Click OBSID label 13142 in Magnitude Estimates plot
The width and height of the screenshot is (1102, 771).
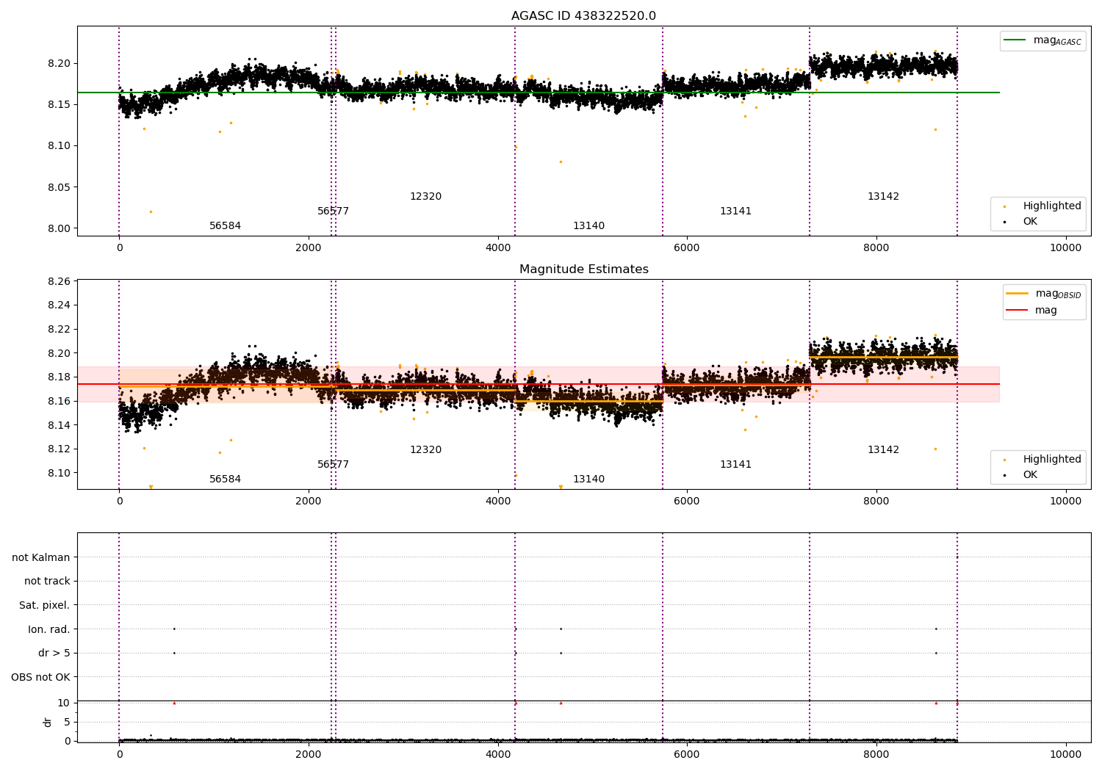(883, 449)
